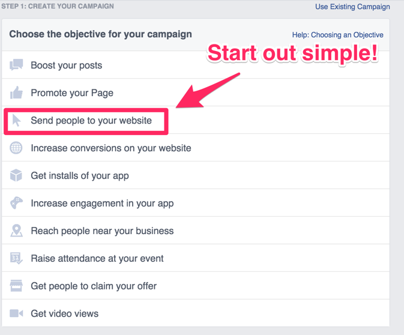Pick Increase conversions on your website
404x335 pixels.
tap(111, 148)
